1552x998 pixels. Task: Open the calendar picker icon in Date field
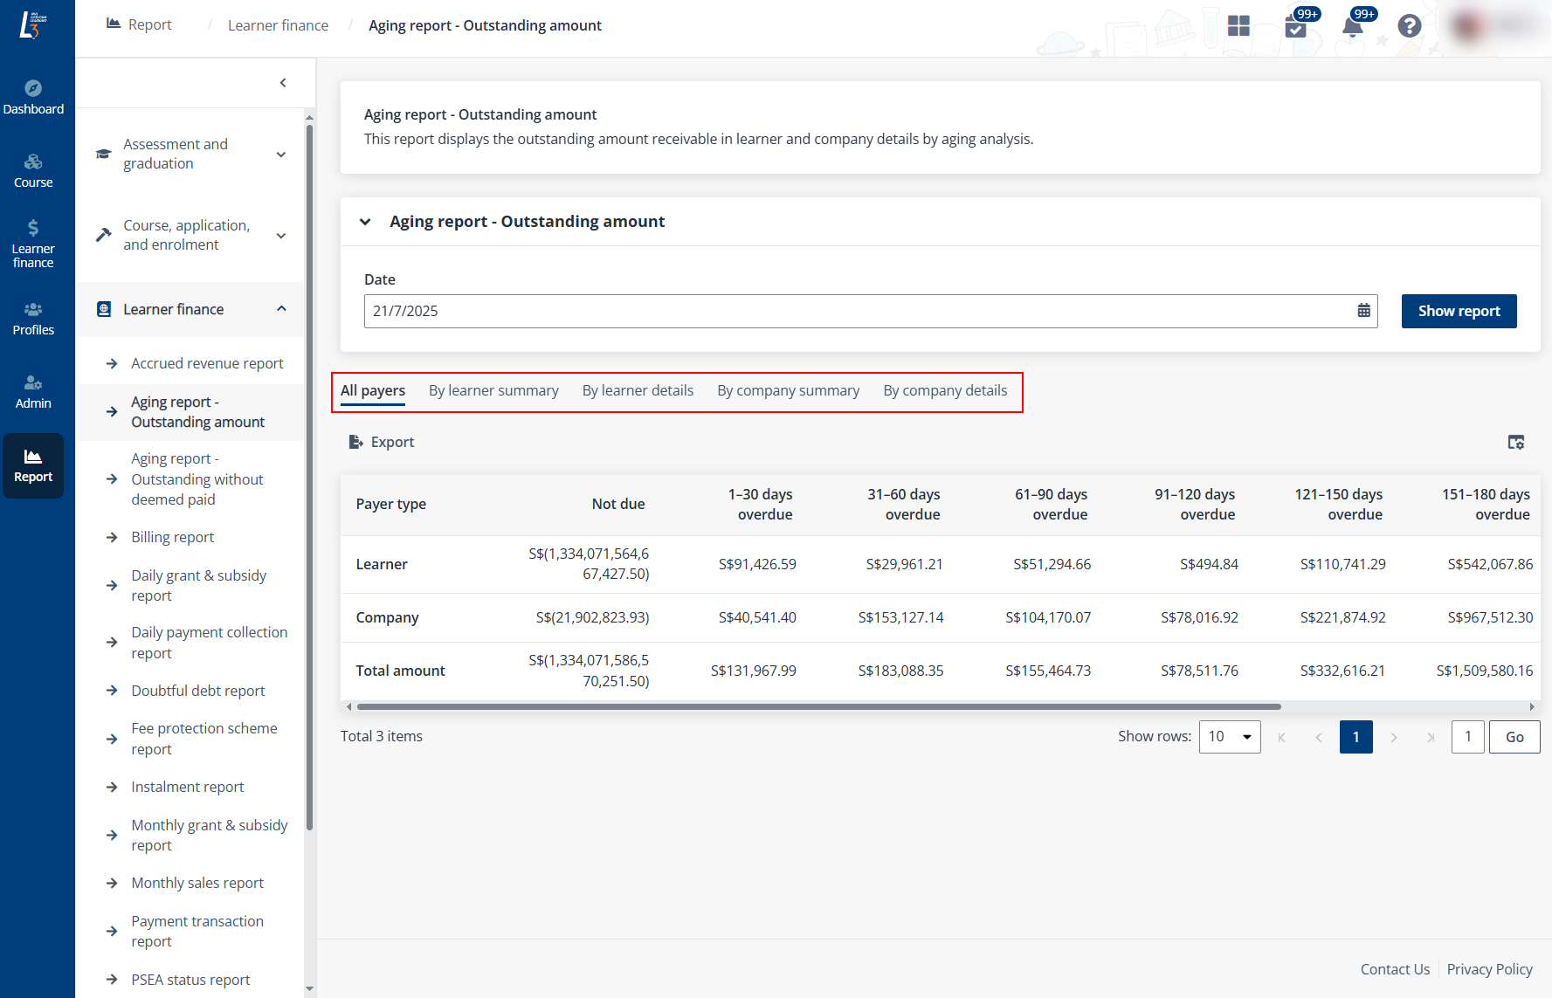tap(1363, 311)
